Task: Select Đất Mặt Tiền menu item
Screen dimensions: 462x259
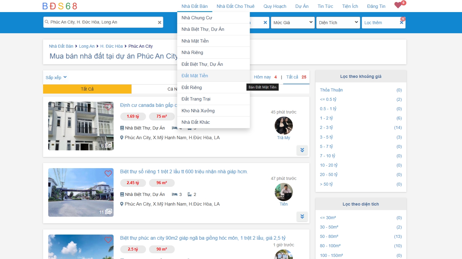Action: coord(213,76)
